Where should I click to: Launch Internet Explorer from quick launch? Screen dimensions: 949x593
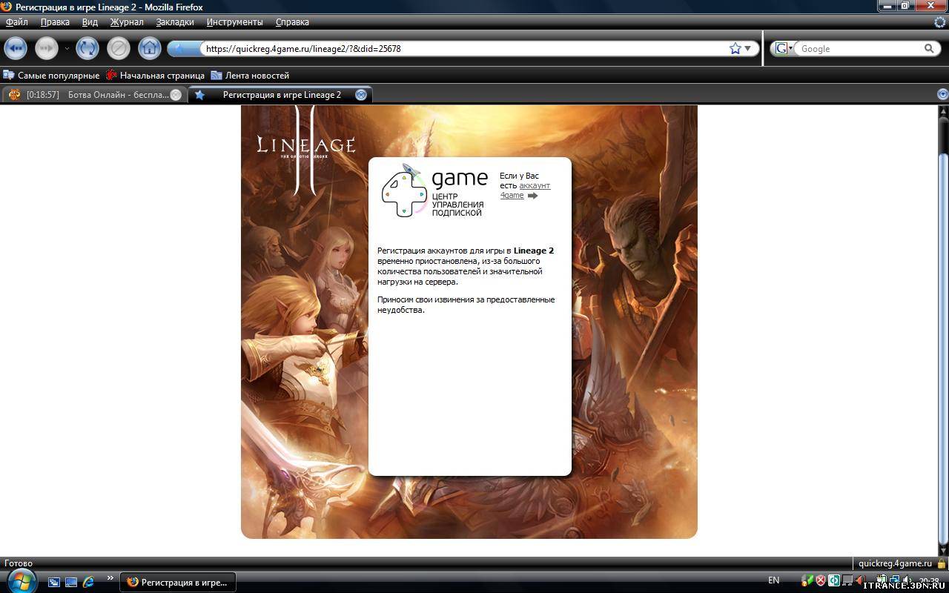tap(89, 582)
